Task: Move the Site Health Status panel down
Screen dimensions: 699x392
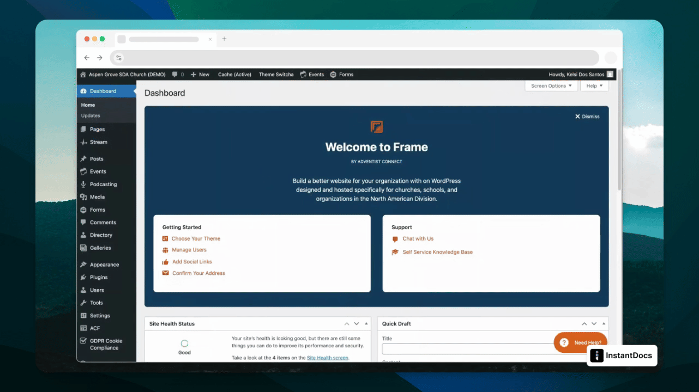Action: [357, 323]
